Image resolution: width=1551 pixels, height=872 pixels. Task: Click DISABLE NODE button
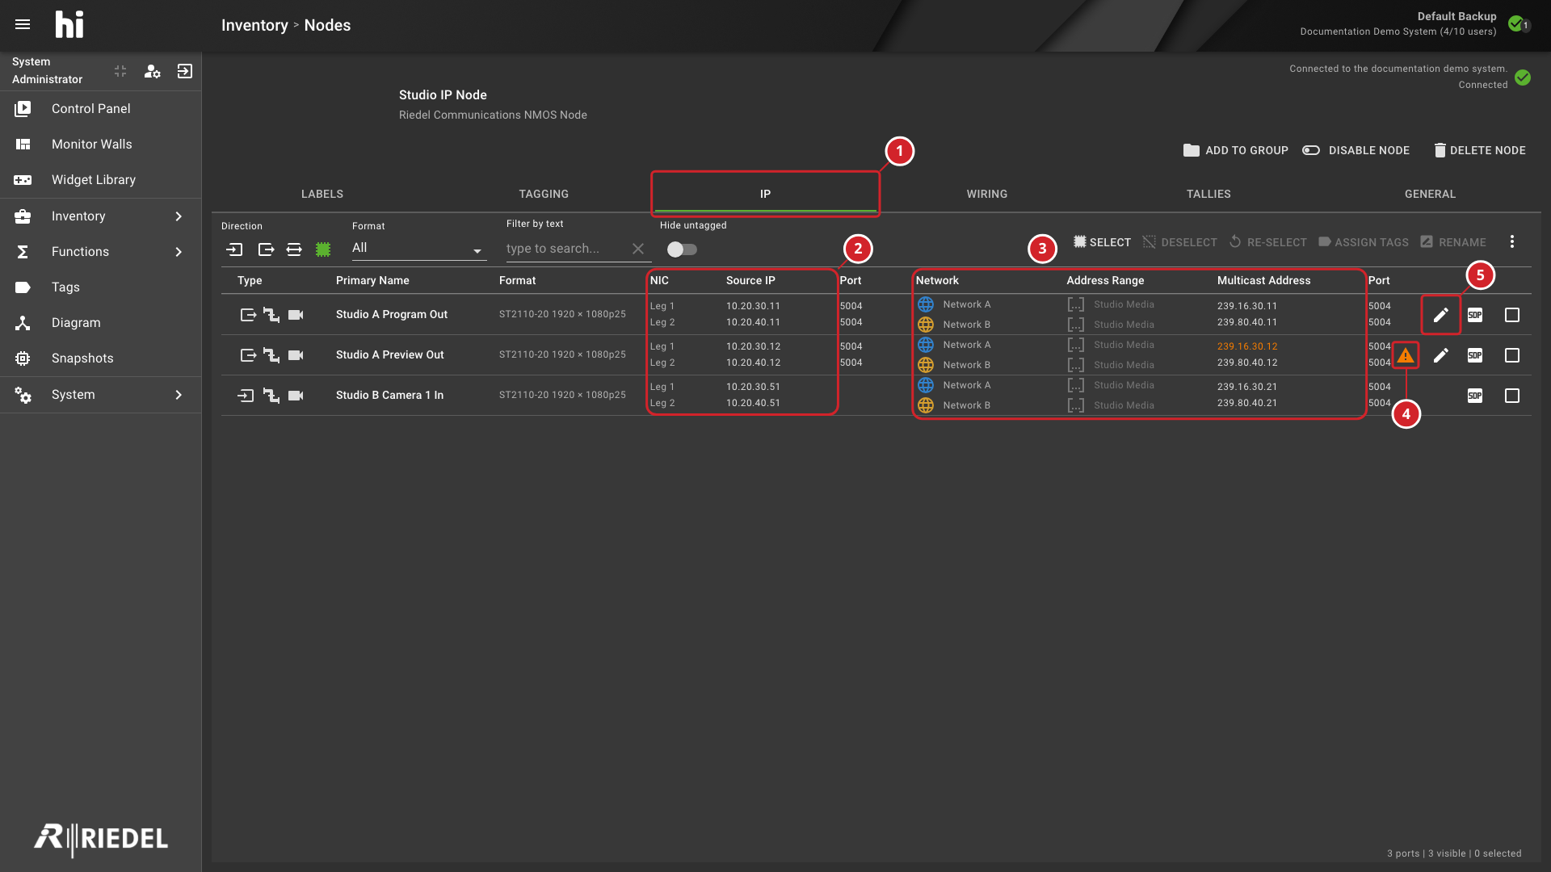1356,150
